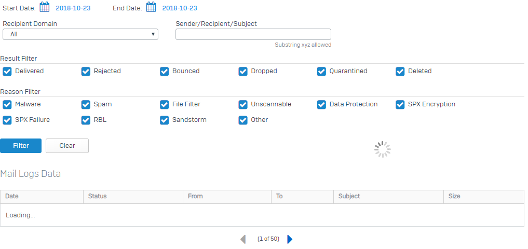This screenshot has height=249, width=528.
Task: Focus the Sender/Recipient/Subject search field
Action: coord(253,34)
